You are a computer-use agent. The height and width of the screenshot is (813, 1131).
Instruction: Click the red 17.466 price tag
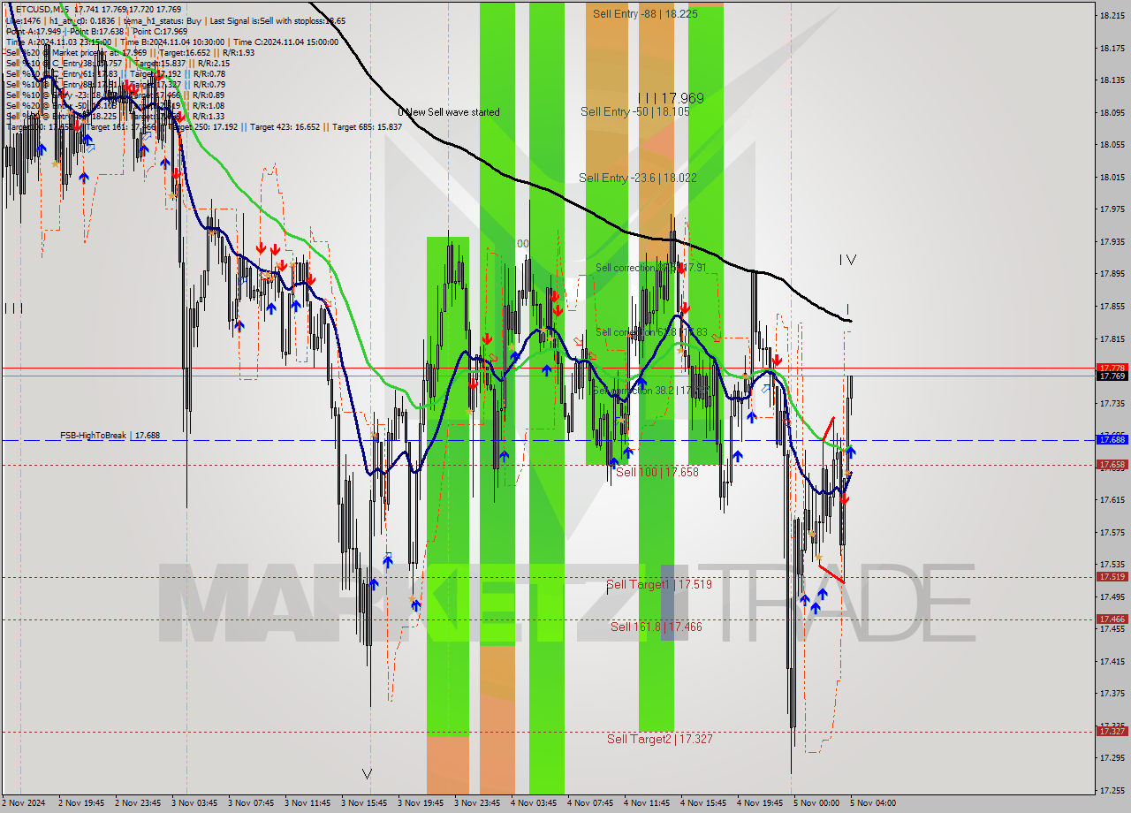[1112, 619]
